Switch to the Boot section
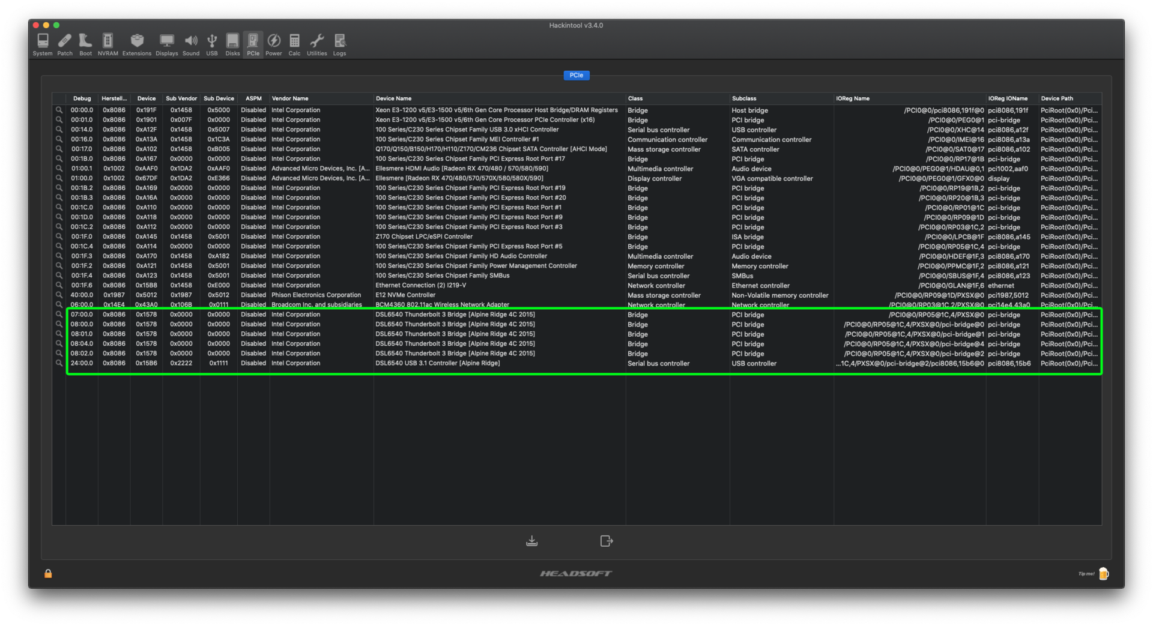The height and width of the screenshot is (626, 1153). pyautogui.click(x=86, y=44)
